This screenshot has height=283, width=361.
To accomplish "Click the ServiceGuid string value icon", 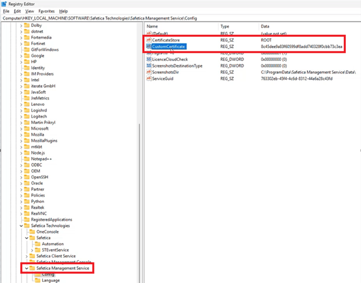I will 149,79.
